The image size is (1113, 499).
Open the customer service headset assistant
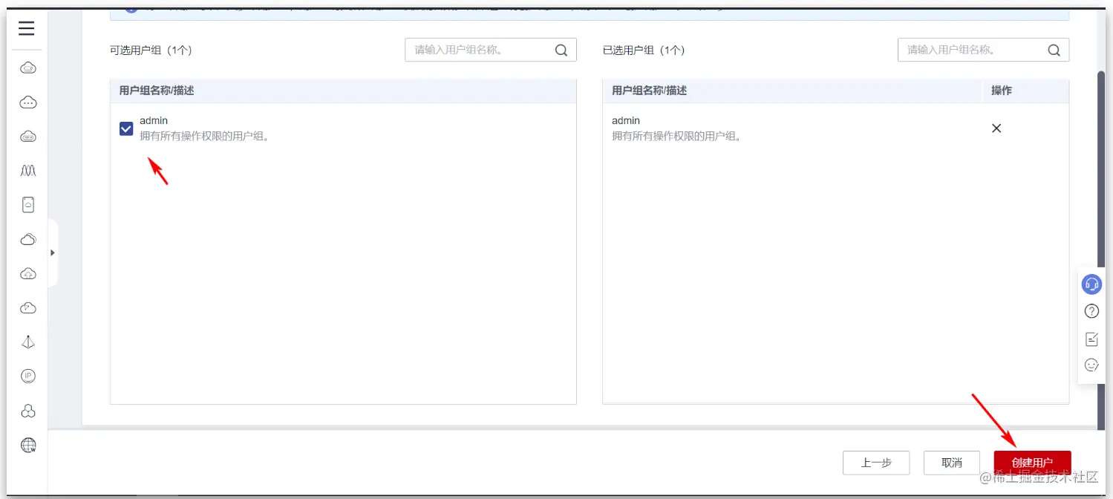tap(1091, 284)
